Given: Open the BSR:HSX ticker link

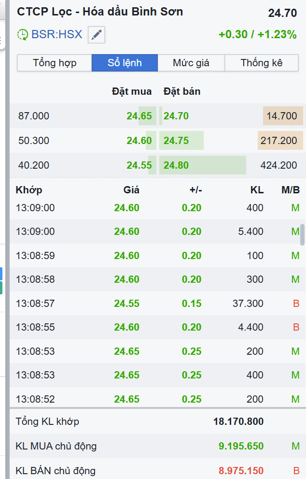Looking at the screenshot, I should [56, 35].
